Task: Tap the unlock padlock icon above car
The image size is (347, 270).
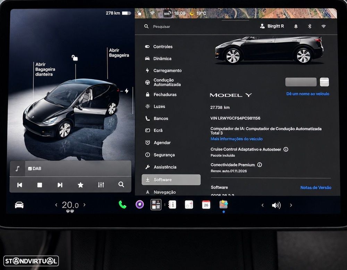Action: click(75, 58)
